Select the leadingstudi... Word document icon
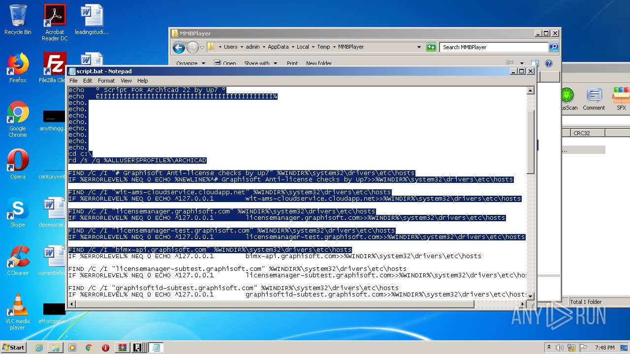The height and width of the screenshot is (354, 630). click(x=92, y=20)
